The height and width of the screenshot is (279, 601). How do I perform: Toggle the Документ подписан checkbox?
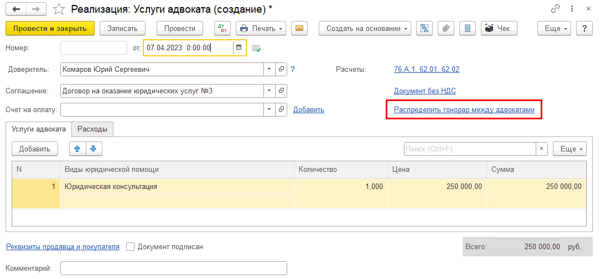130,247
